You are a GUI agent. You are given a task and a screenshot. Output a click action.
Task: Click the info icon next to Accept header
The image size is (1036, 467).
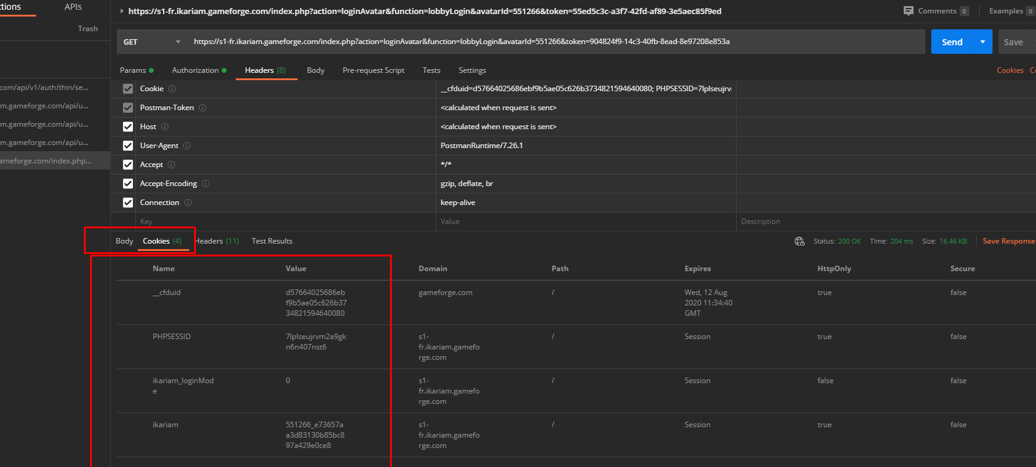click(x=171, y=165)
